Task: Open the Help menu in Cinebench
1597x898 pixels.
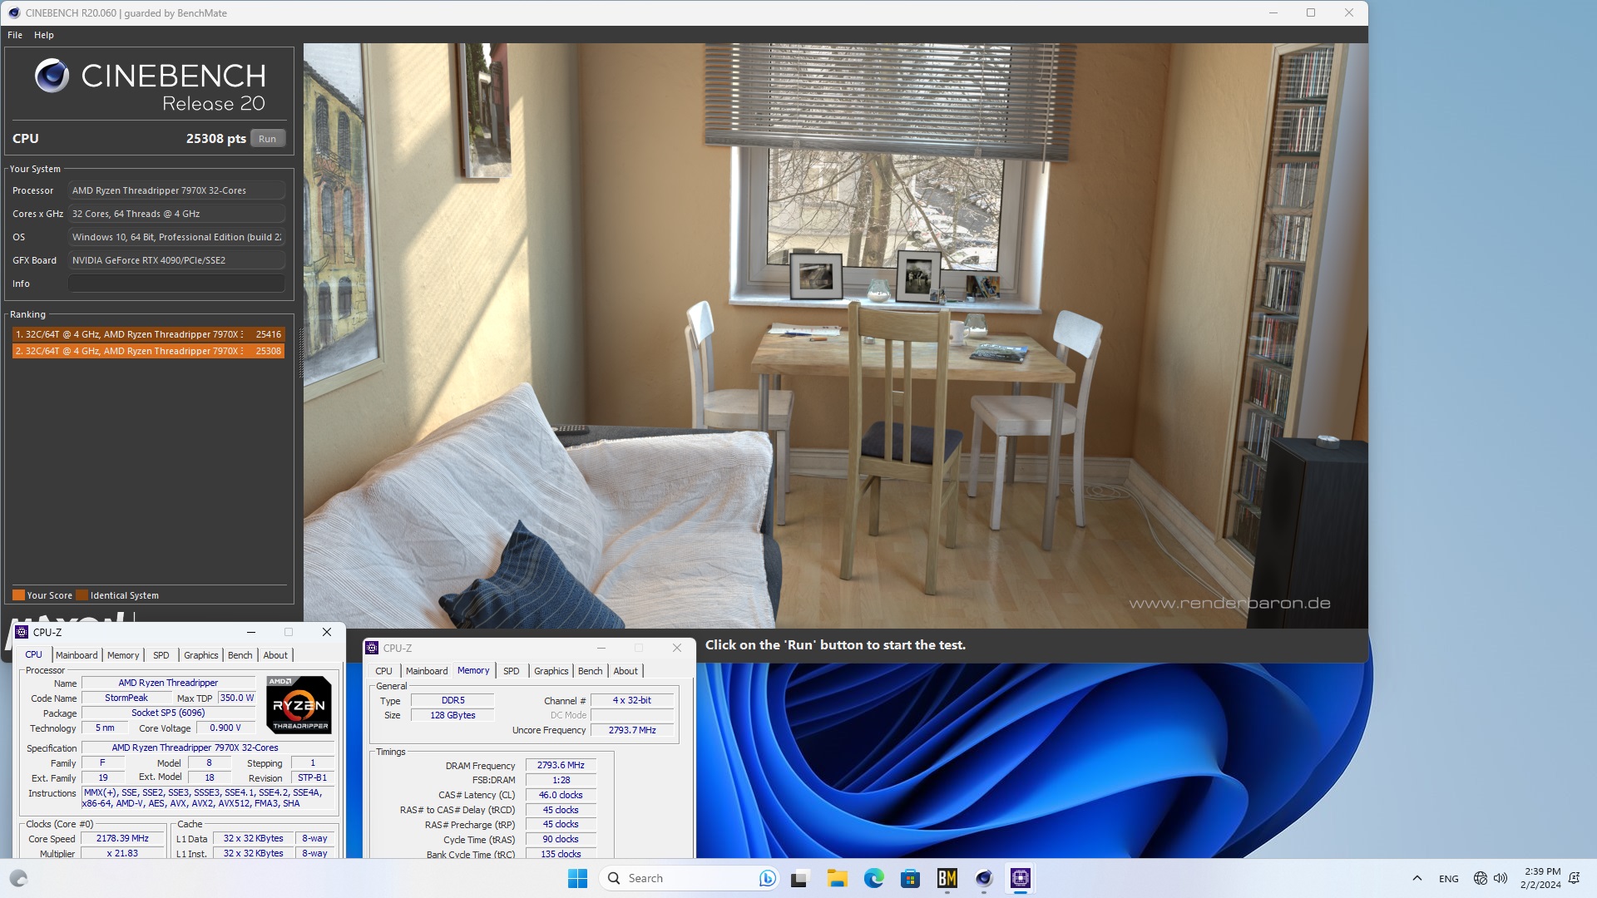Action: [x=44, y=35]
